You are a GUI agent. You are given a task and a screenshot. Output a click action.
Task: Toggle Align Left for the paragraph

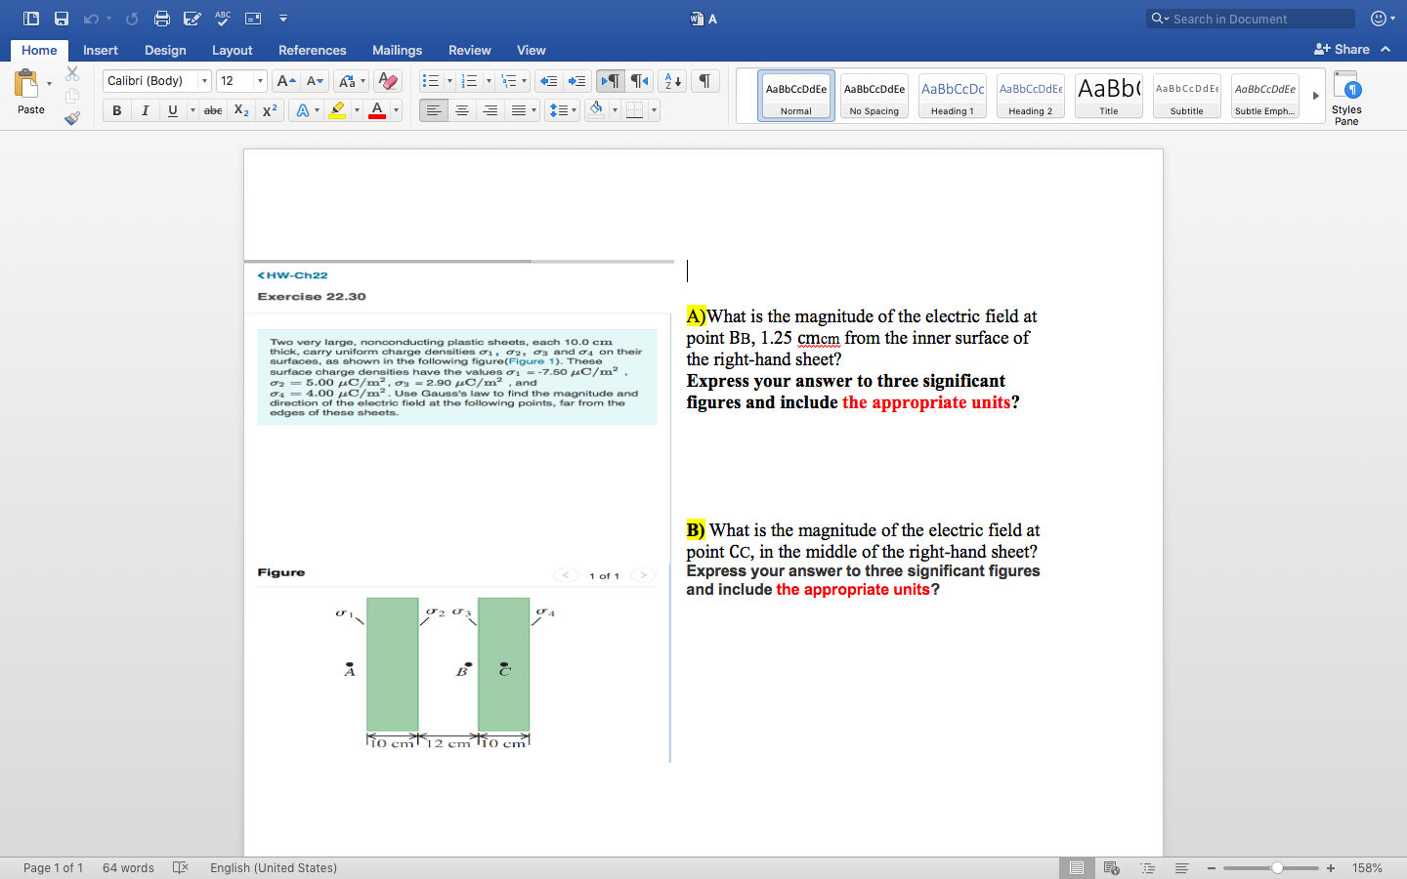click(434, 110)
